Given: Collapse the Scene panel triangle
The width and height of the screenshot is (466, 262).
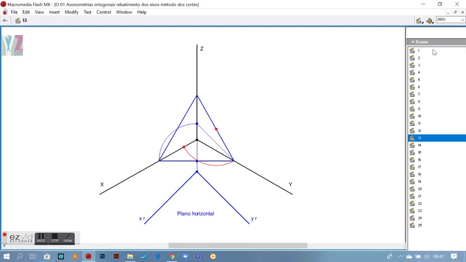Looking at the screenshot, I should (x=413, y=42).
